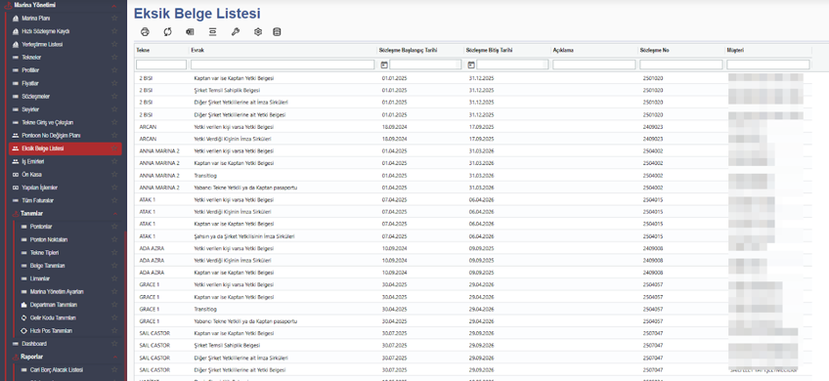Open the Sözleşme Bitiş Tarihi calendar picker
Image resolution: width=829 pixels, height=381 pixels.
tap(471, 64)
